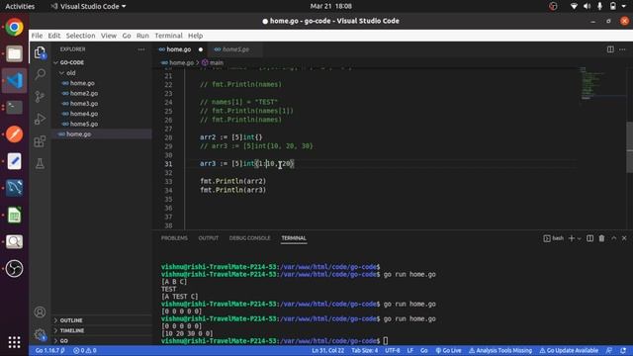Click the Go Live button
This screenshot has height=356, width=633.
coord(448,350)
